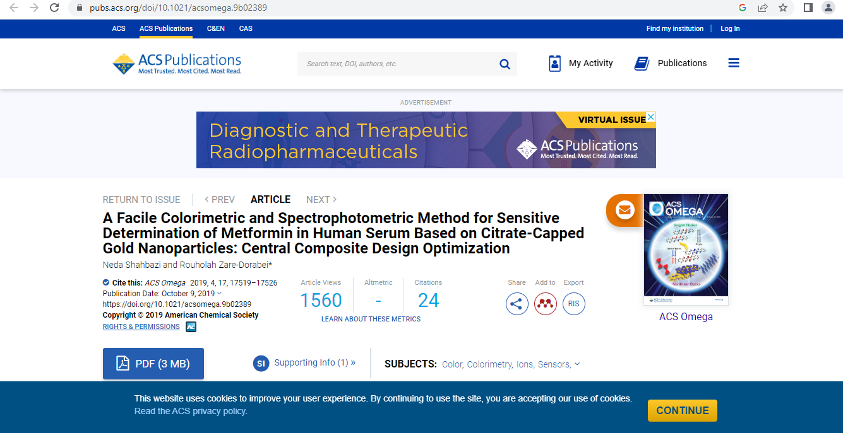The width and height of the screenshot is (843, 433).
Task: Click the Log In link
Action: pos(730,28)
